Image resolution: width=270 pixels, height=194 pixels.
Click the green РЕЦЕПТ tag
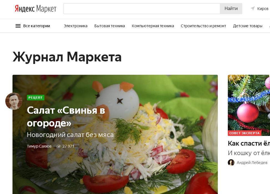point(36,98)
